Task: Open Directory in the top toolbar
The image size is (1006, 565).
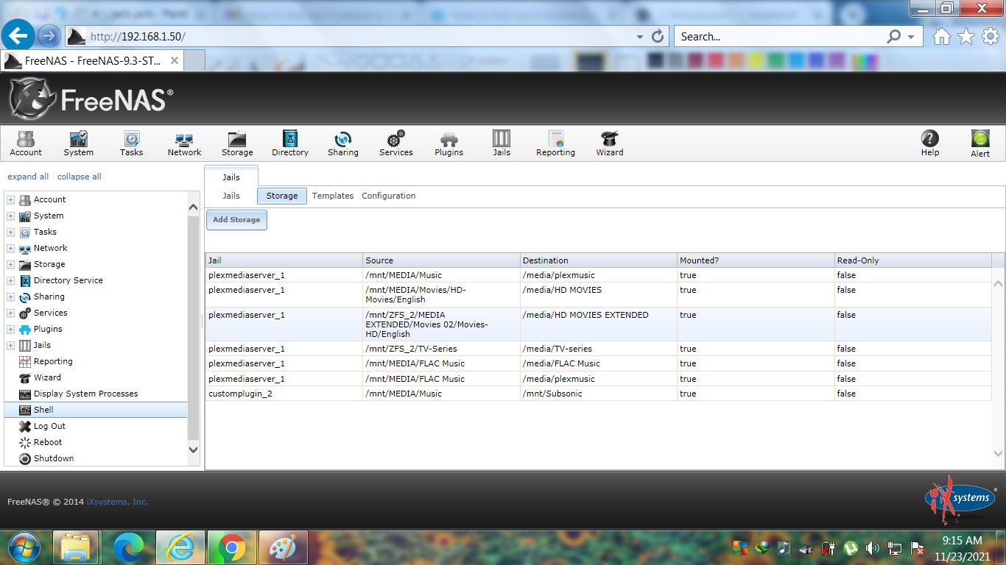Action: (290, 143)
